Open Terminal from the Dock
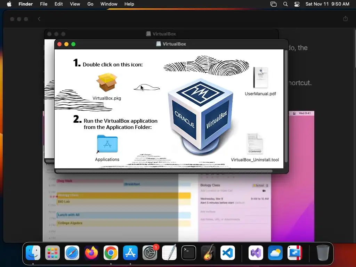This screenshot has width=356, height=267. pos(189,253)
